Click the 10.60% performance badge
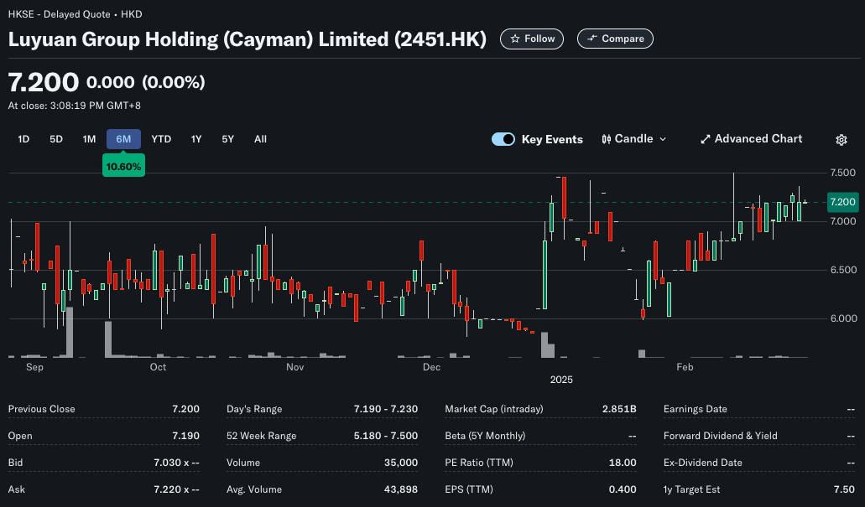 (x=123, y=167)
